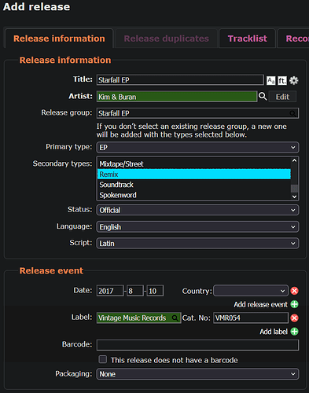Click the green plus Add label
Image resolution: width=309 pixels, height=393 pixels.
pyautogui.click(x=294, y=332)
